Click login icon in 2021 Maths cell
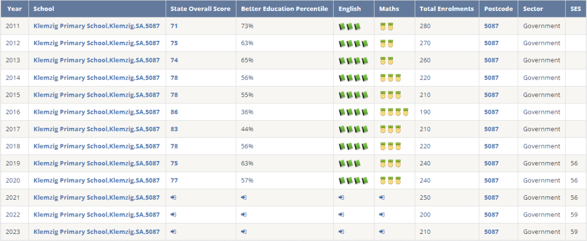This screenshot has height=241, width=587. pyautogui.click(x=382, y=197)
